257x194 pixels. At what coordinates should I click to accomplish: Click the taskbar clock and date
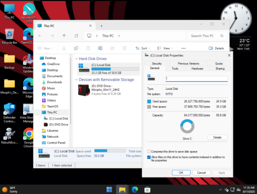[x=248, y=190]
